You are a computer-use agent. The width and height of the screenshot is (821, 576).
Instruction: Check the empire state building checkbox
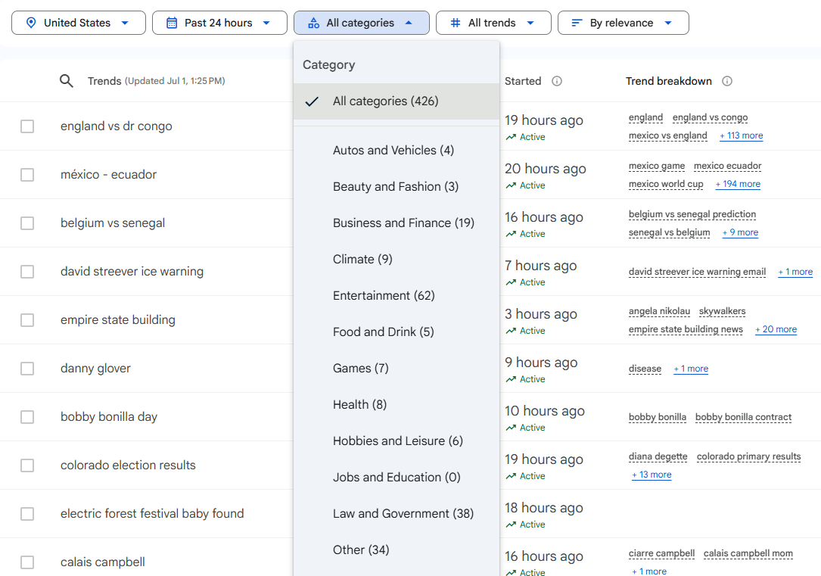coord(27,320)
